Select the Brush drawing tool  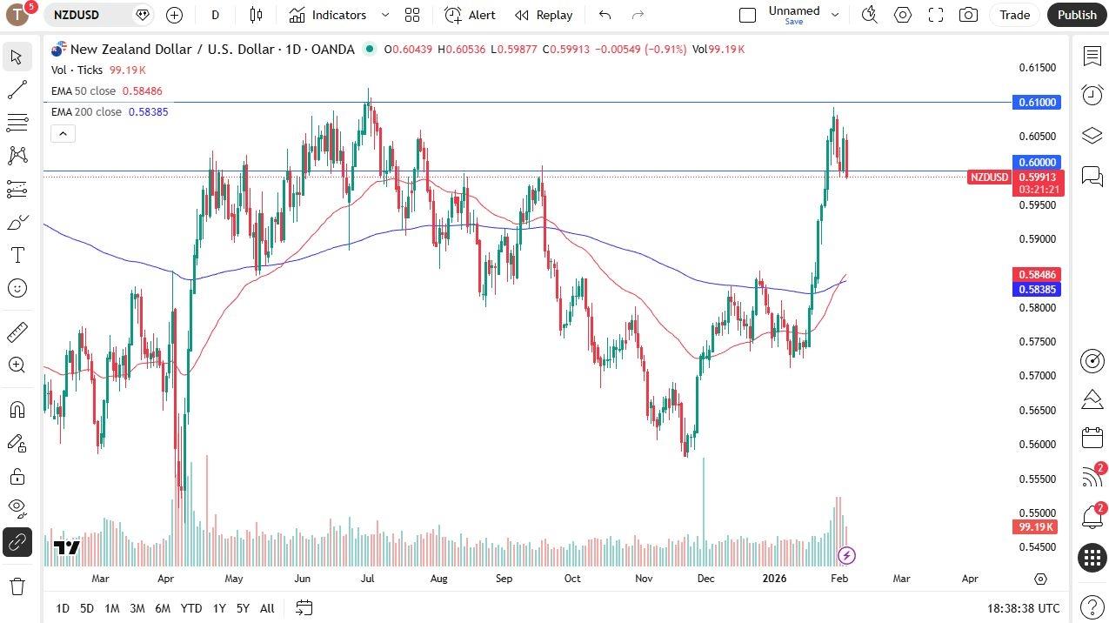tap(17, 222)
